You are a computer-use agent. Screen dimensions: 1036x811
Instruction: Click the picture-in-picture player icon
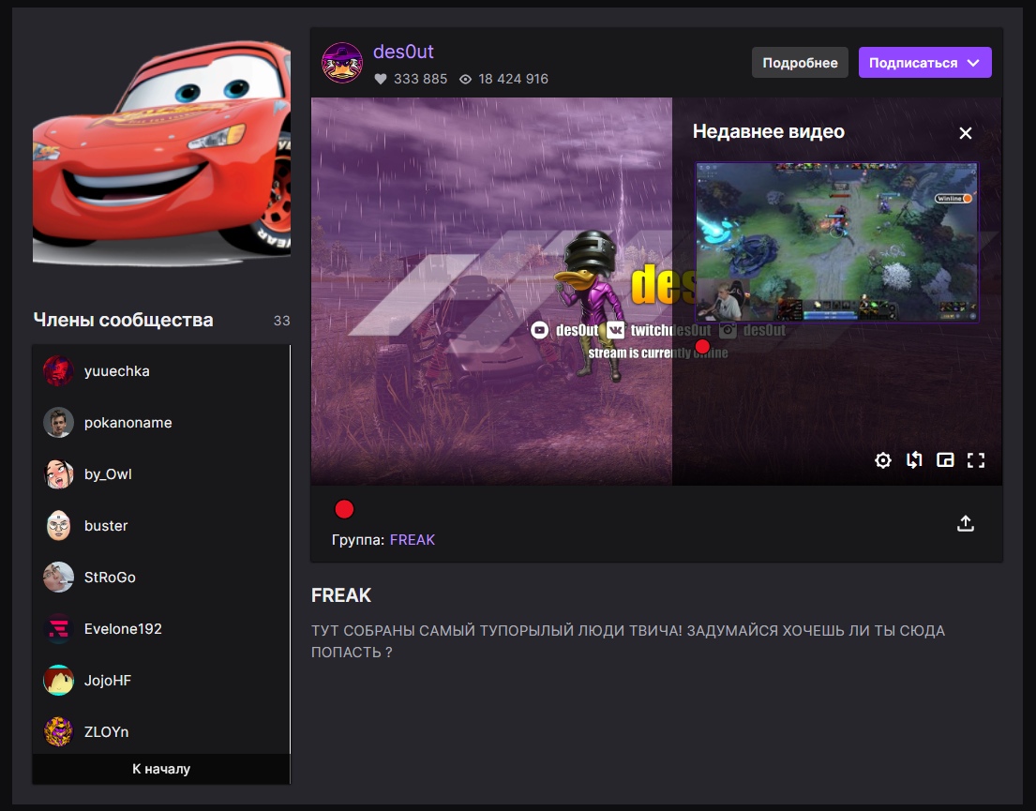[x=945, y=460]
